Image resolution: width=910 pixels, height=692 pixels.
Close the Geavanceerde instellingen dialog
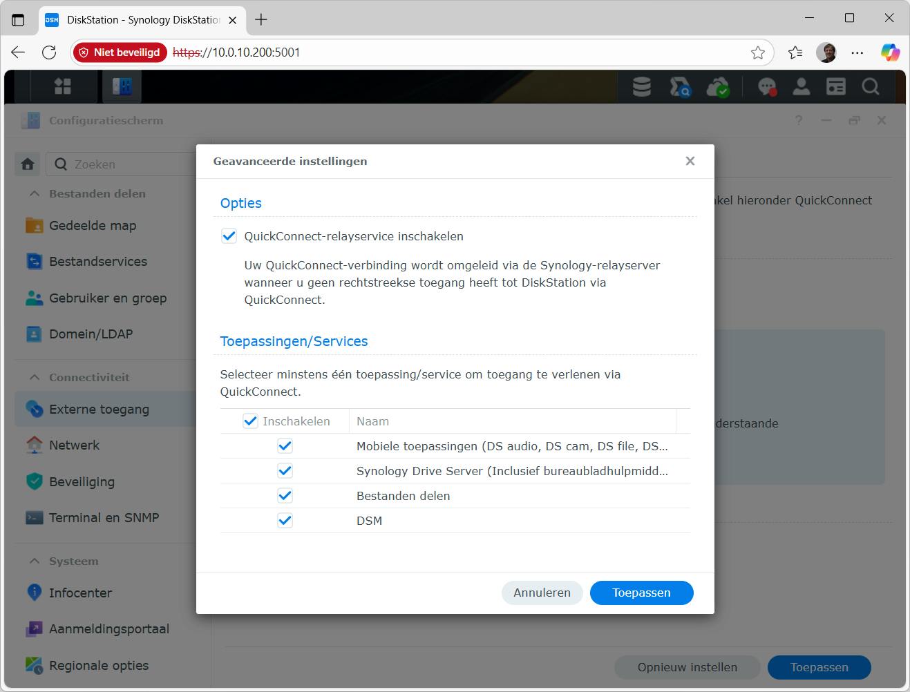(690, 161)
